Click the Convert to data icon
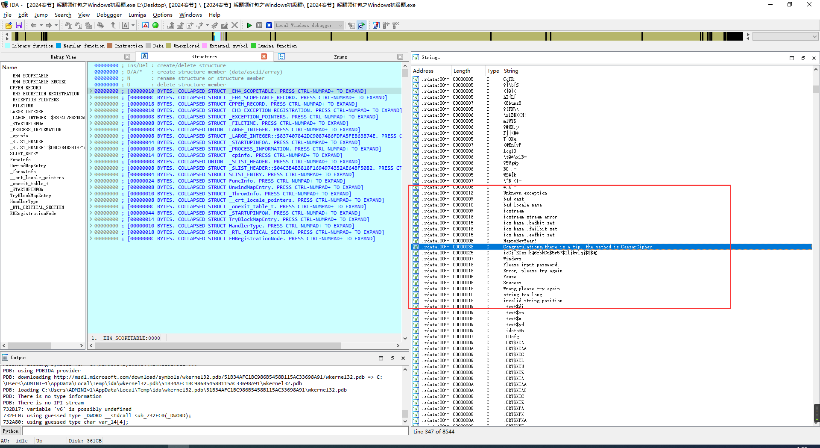The image size is (820, 448). coord(180,25)
